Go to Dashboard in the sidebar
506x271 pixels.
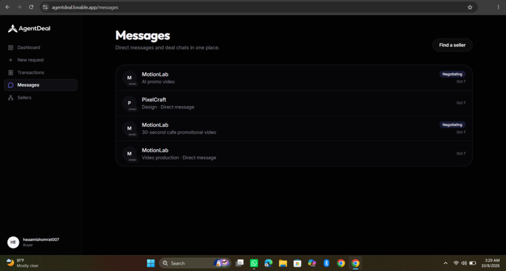pyautogui.click(x=41, y=48)
